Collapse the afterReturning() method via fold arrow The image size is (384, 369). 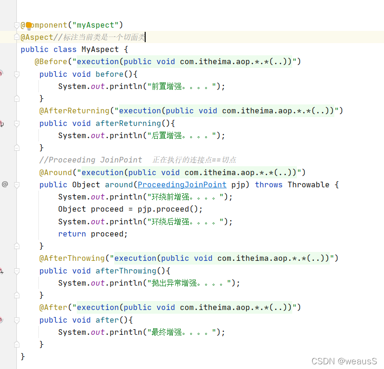point(17,124)
